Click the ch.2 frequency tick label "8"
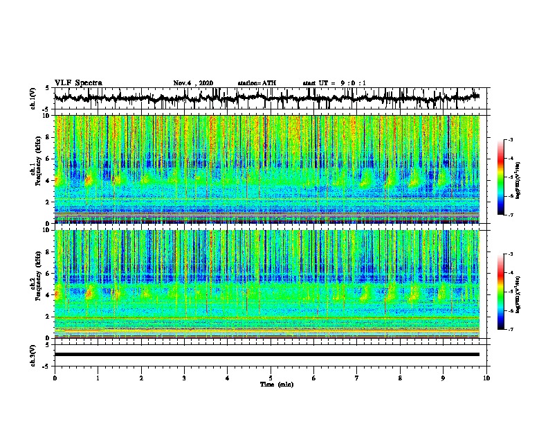The image size is (548, 424). [x=48, y=252]
